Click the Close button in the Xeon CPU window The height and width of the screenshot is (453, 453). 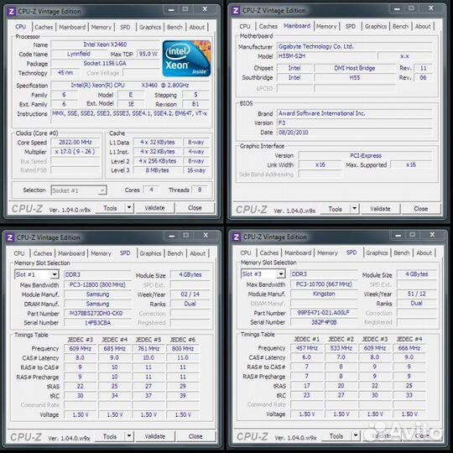pos(195,208)
